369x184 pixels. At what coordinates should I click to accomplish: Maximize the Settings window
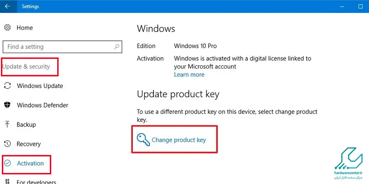click(x=360, y=6)
